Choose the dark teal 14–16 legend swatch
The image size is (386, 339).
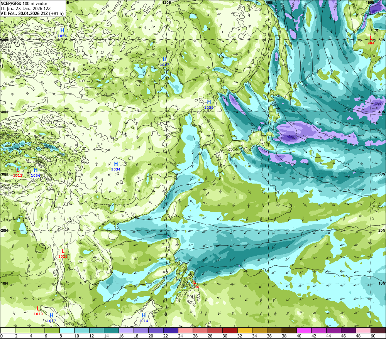coord(112,330)
